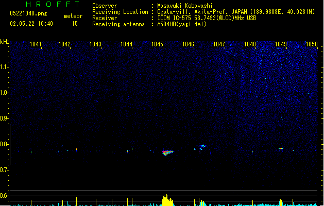Click the 0.6 kHz frequency label
This screenshot has height=206, width=324.
(x=4, y=196)
